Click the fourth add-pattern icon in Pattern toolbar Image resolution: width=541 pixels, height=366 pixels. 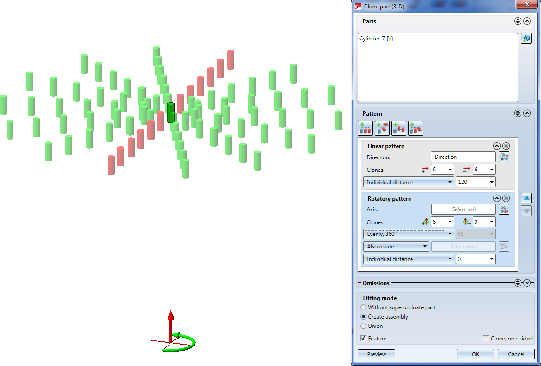click(416, 128)
